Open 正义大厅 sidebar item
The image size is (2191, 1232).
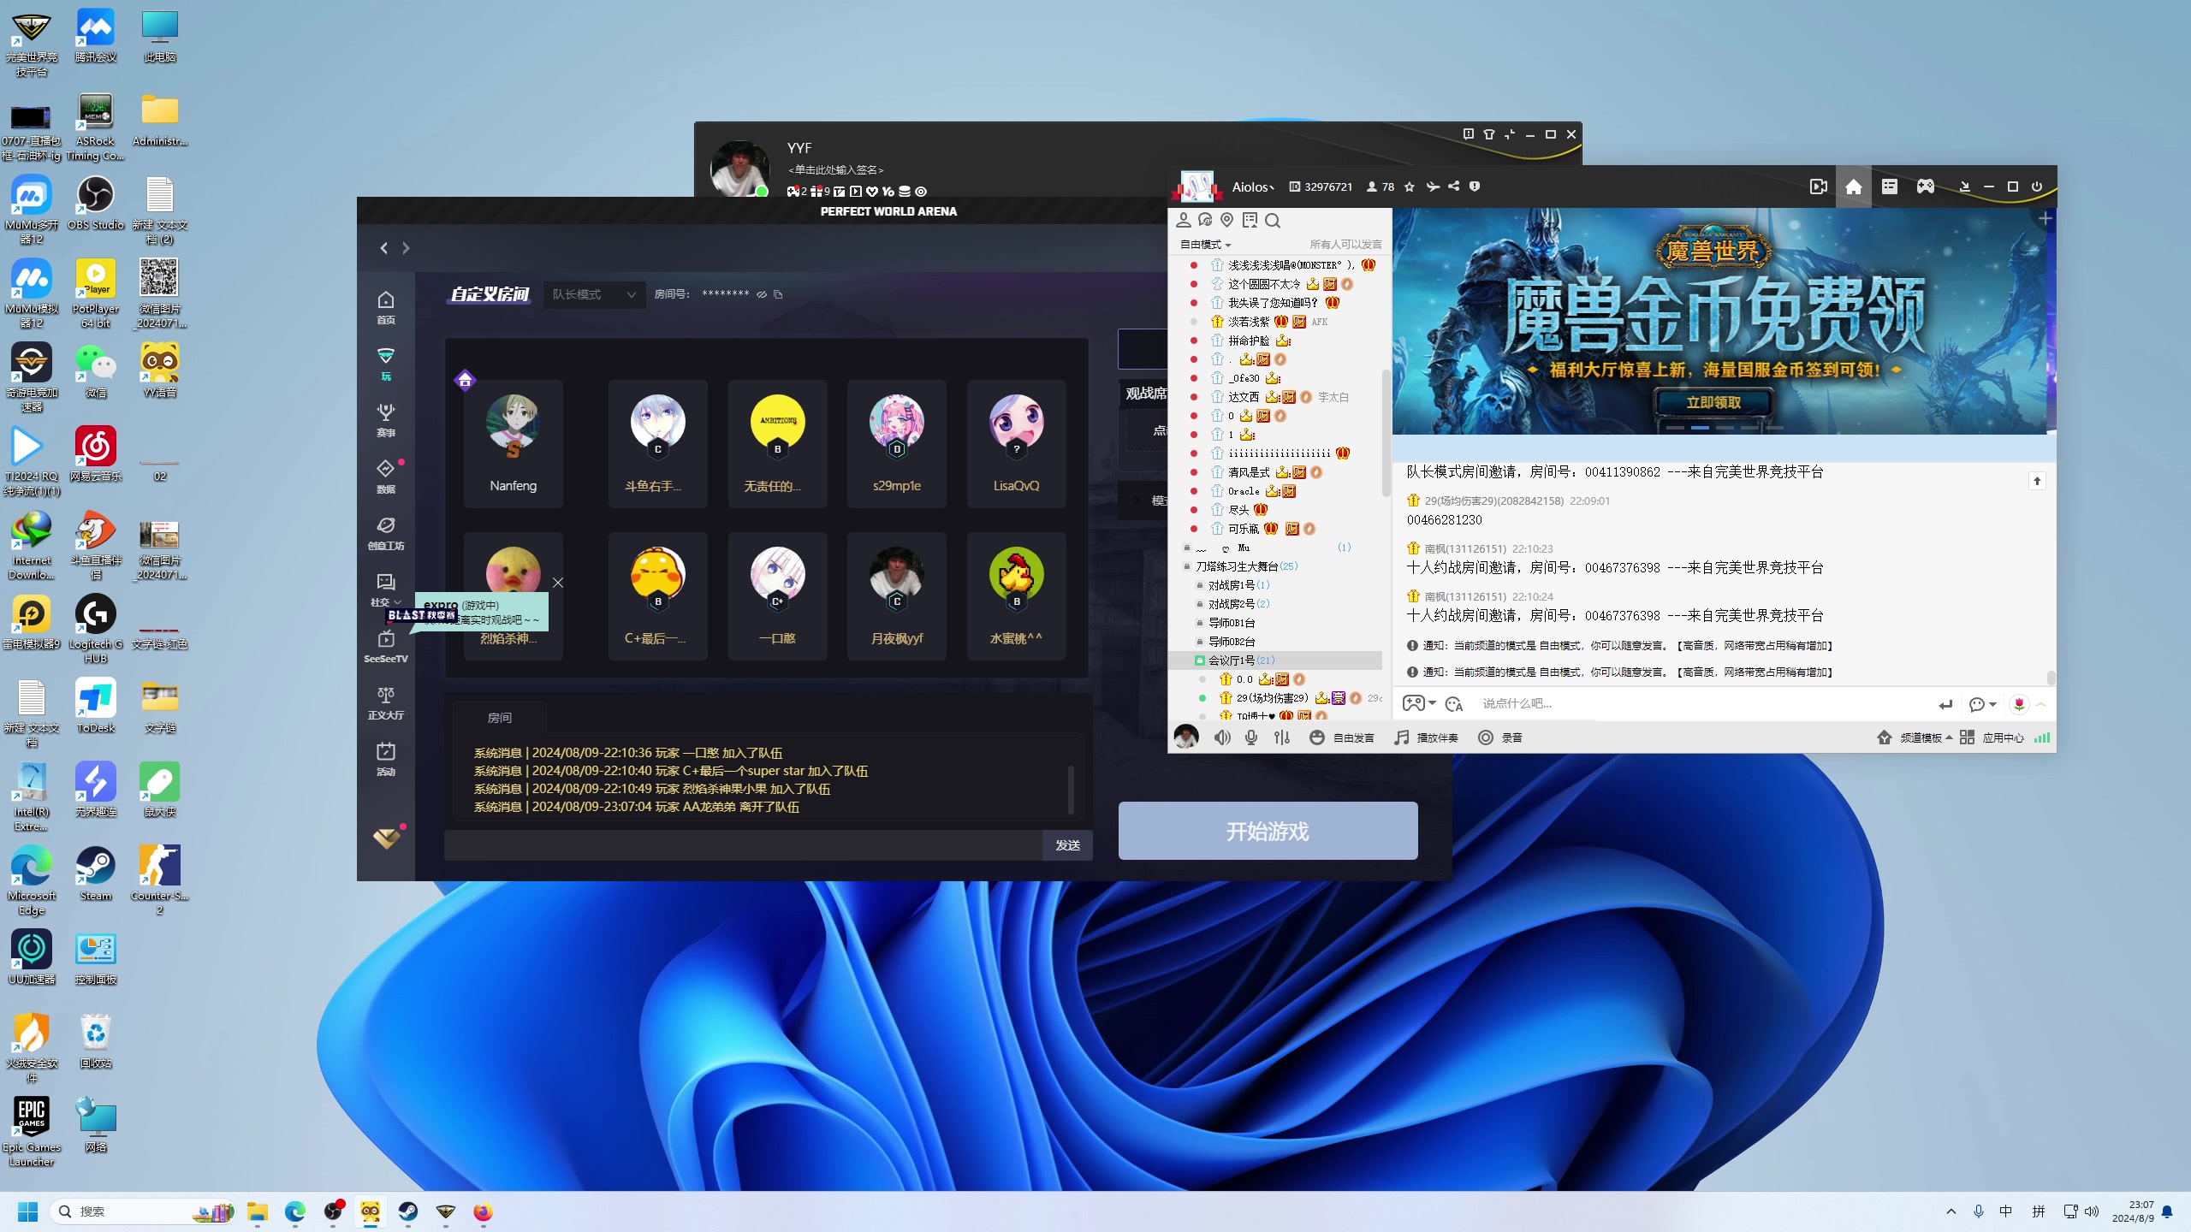pos(386,702)
